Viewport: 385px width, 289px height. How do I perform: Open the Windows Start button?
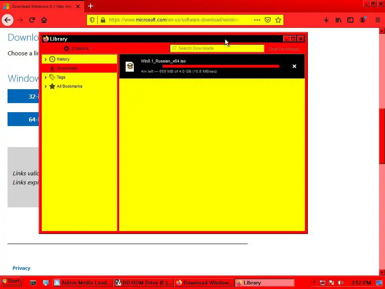tap(11, 281)
